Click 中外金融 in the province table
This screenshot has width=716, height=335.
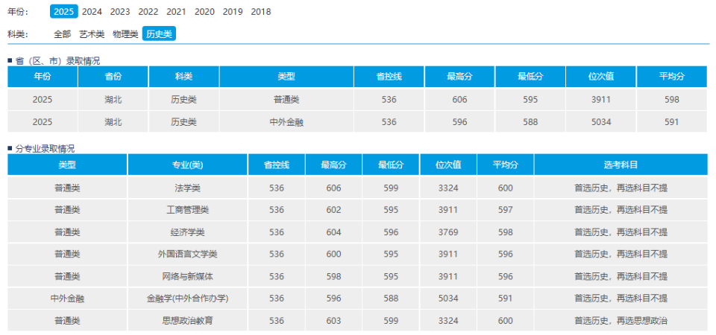pos(286,122)
